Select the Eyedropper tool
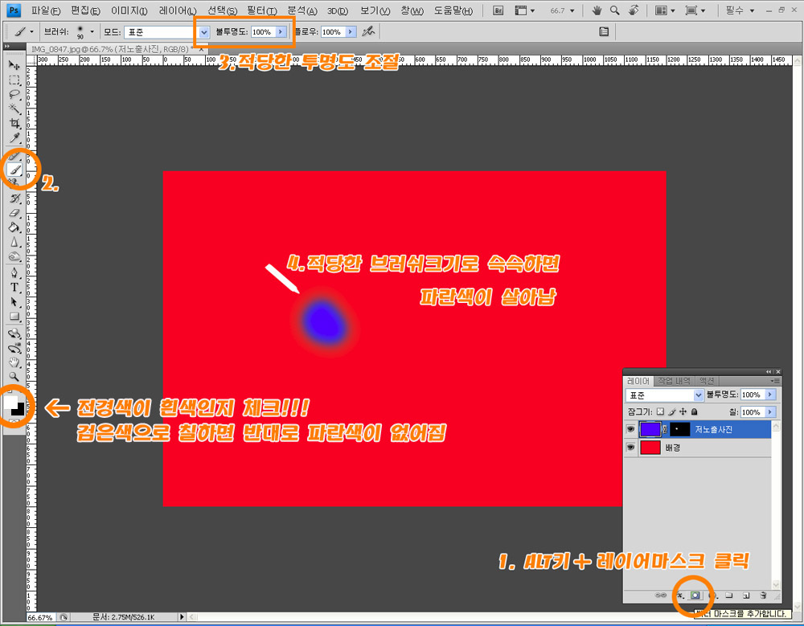Viewport: 804px width, 626px height. click(14, 137)
